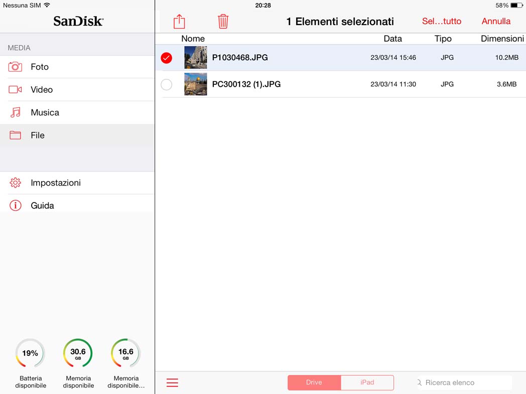The image size is (526, 394).
Task: Tap the Video camcorder icon
Action: [x=15, y=89]
